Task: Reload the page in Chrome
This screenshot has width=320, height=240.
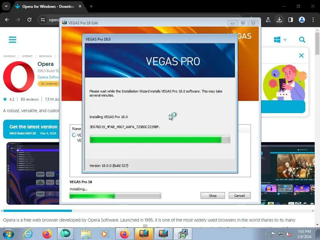Action: click(x=29, y=20)
